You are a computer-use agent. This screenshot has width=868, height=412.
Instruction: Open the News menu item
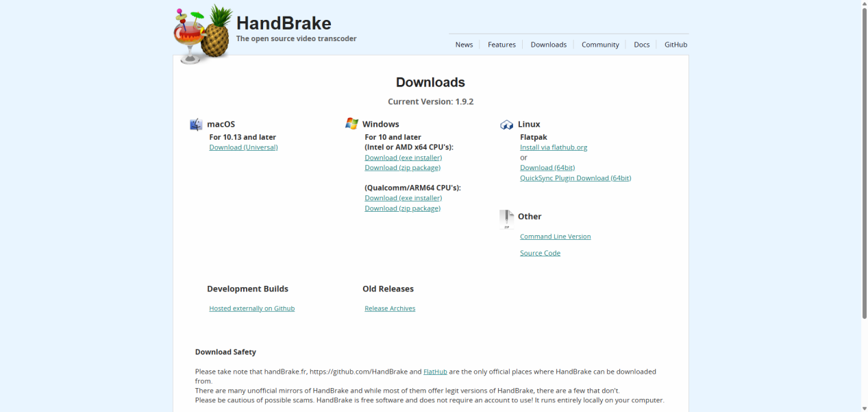pyautogui.click(x=464, y=45)
